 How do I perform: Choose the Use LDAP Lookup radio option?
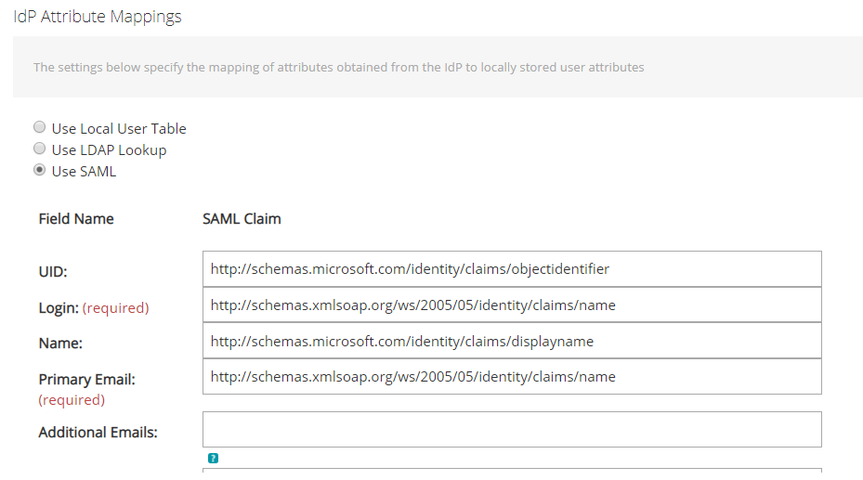pyautogui.click(x=40, y=149)
